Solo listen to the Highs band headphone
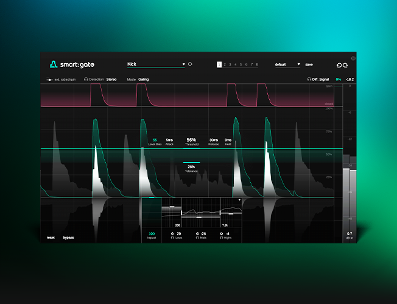397x304 pixels. [x=221, y=238]
